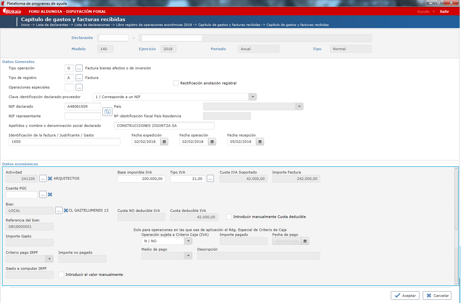This screenshot has height=303, width=461.
Task: Click the Tipo IVA value field
Action: tap(188, 179)
